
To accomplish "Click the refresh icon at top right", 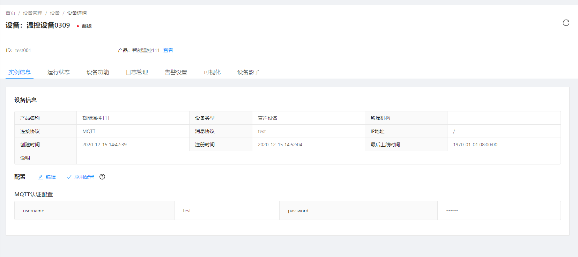I will click(x=566, y=23).
